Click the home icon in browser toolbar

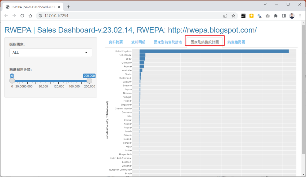[30, 16]
